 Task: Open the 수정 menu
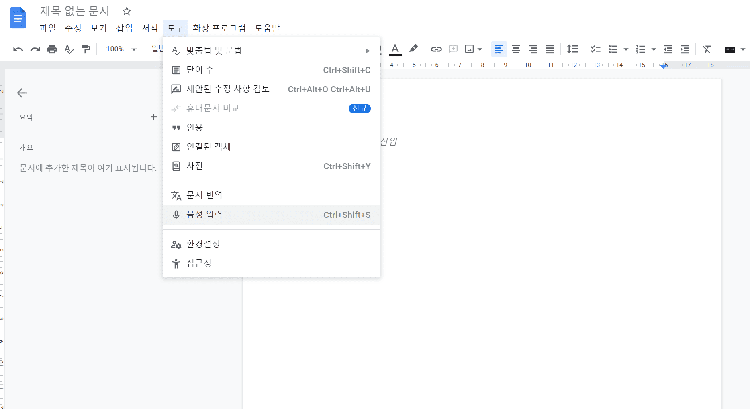73,28
